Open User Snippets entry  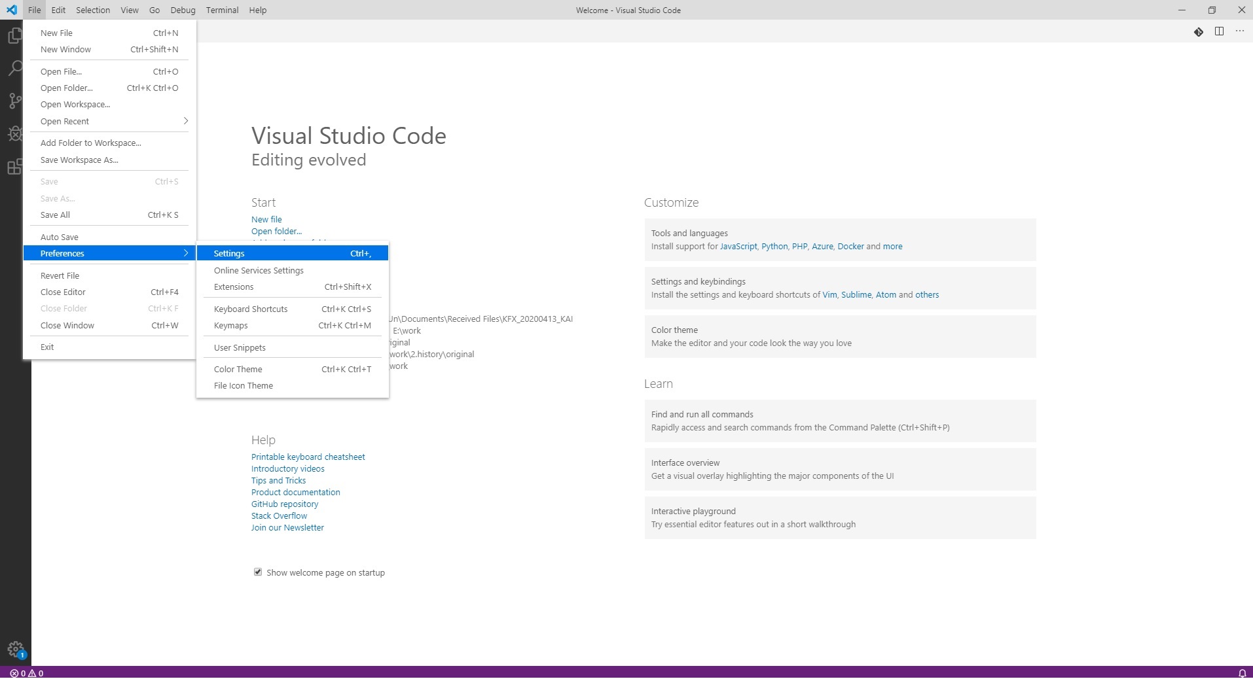click(x=293, y=347)
